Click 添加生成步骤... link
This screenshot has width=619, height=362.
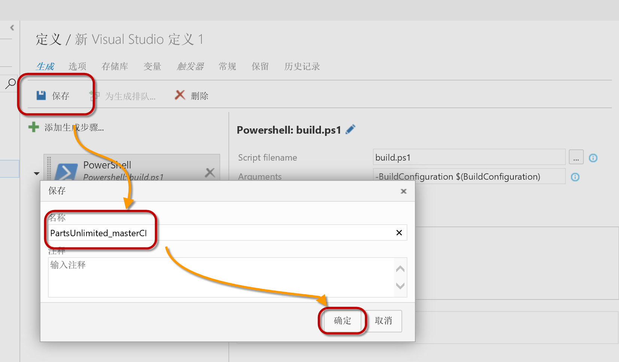pos(74,128)
